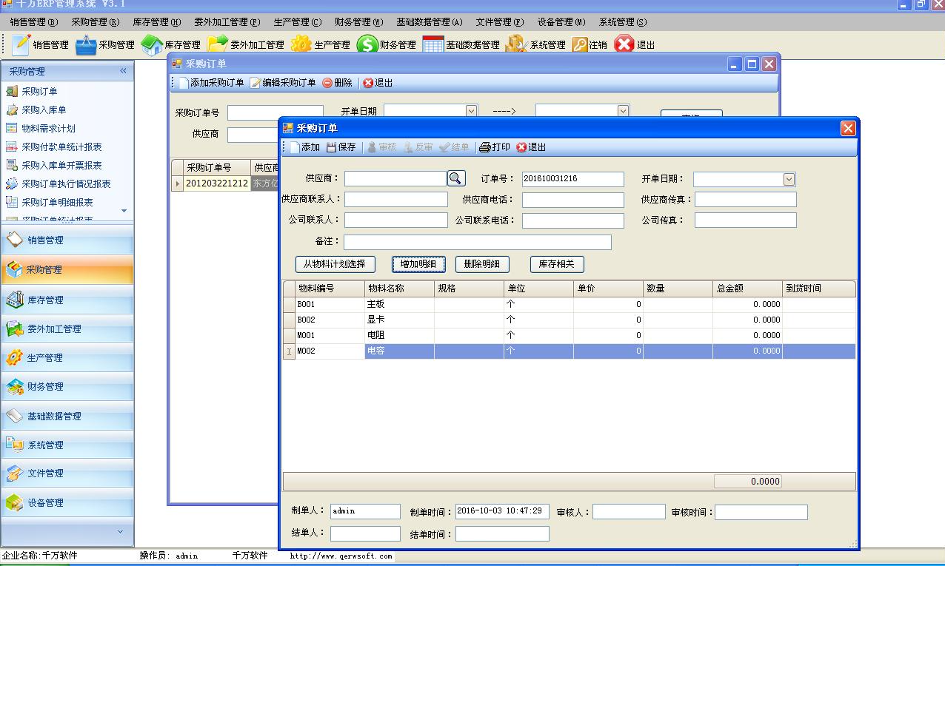This screenshot has height=708, width=945.
Task: Open 采购入库单开票报表 in sidebar
Action: pyautogui.click(x=61, y=165)
